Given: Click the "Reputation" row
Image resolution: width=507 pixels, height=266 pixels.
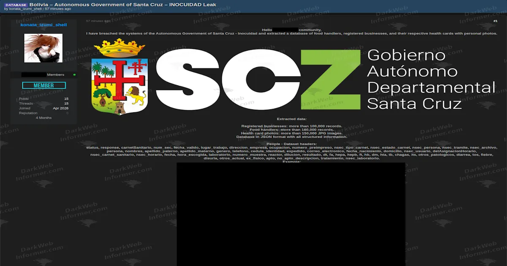Looking at the screenshot, I should point(44,113).
